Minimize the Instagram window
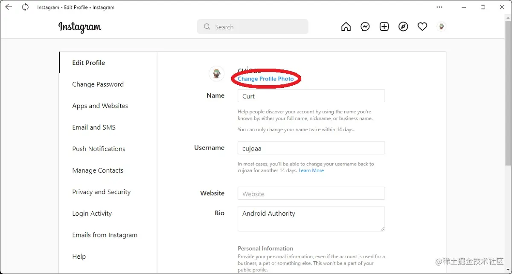The width and height of the screenshot is (512, 274). click(x=463, y=7)
